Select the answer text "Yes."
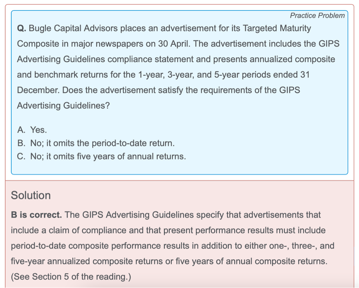This screenshot has width=359, height=288. pos(38,130)
